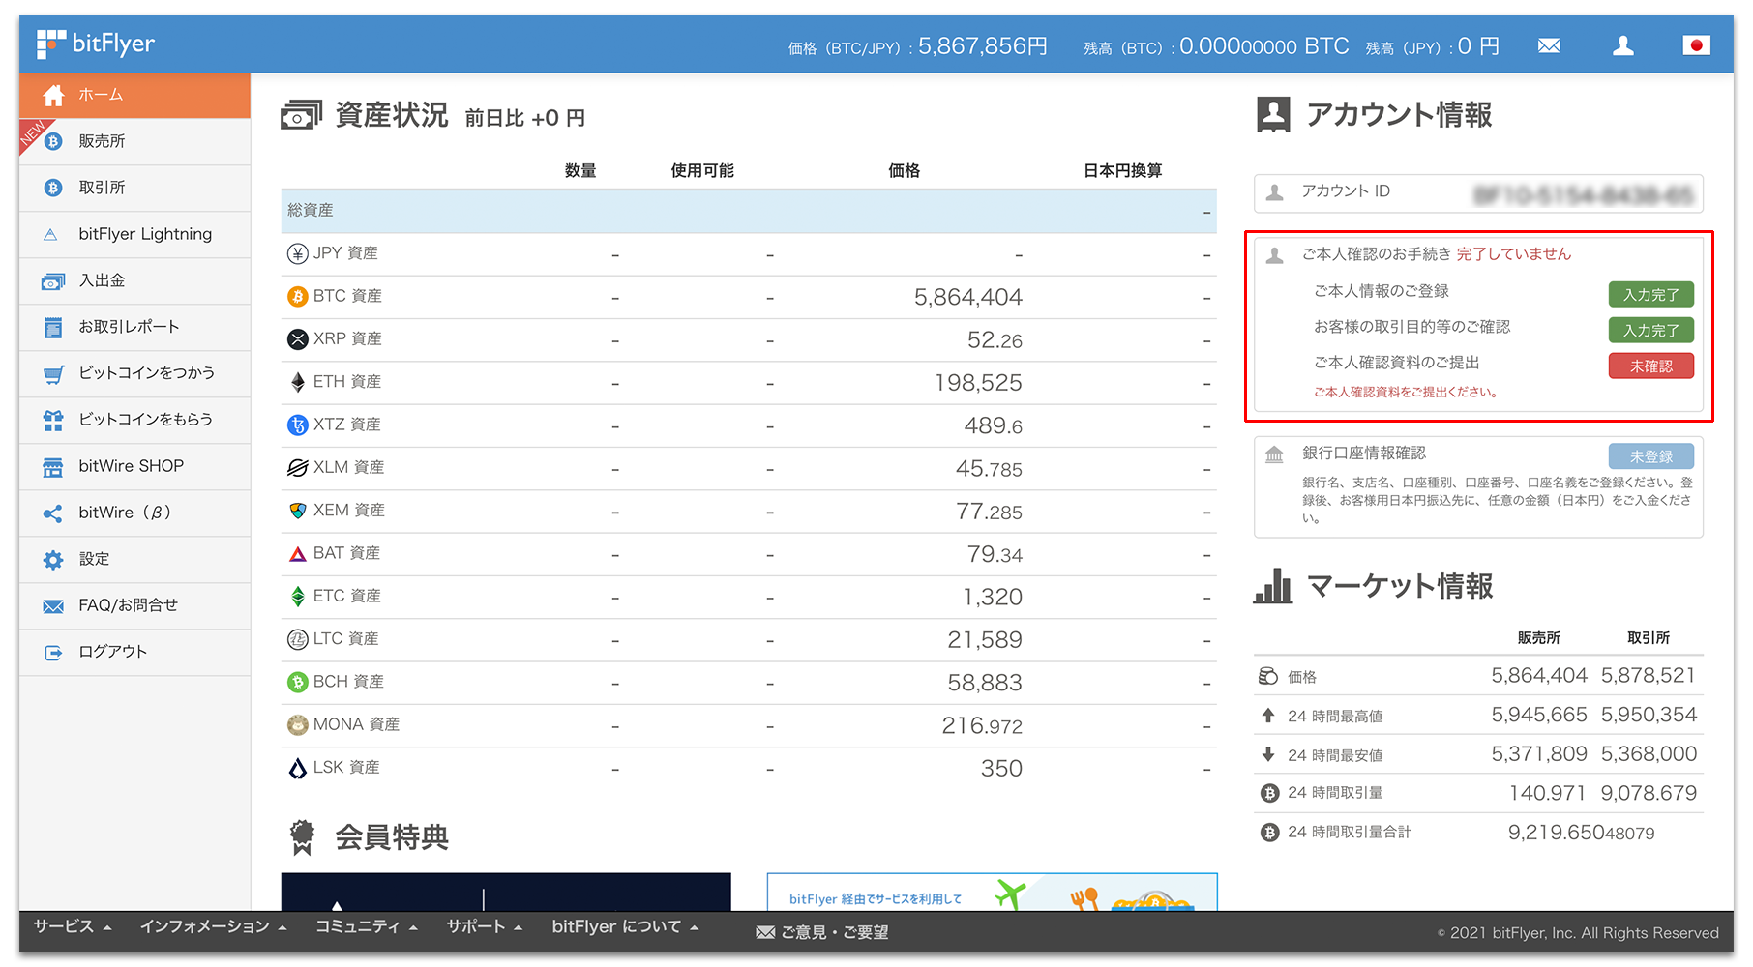Viewport: 1753px width, 967px height.
Task: Click the お取引レポート document icon
Action: pyautogui.click(x=52, y=327)
